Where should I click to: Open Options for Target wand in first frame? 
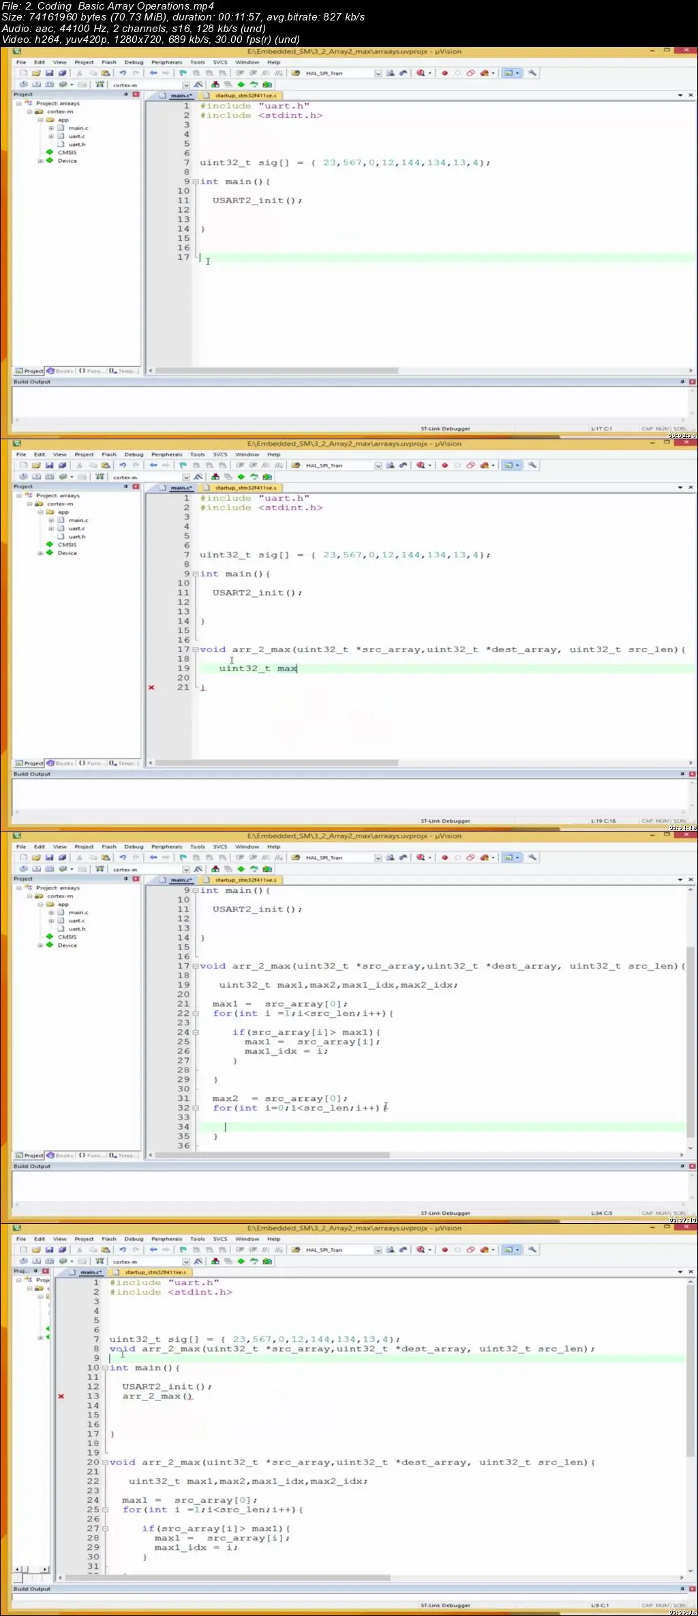(x=198, y=85)
